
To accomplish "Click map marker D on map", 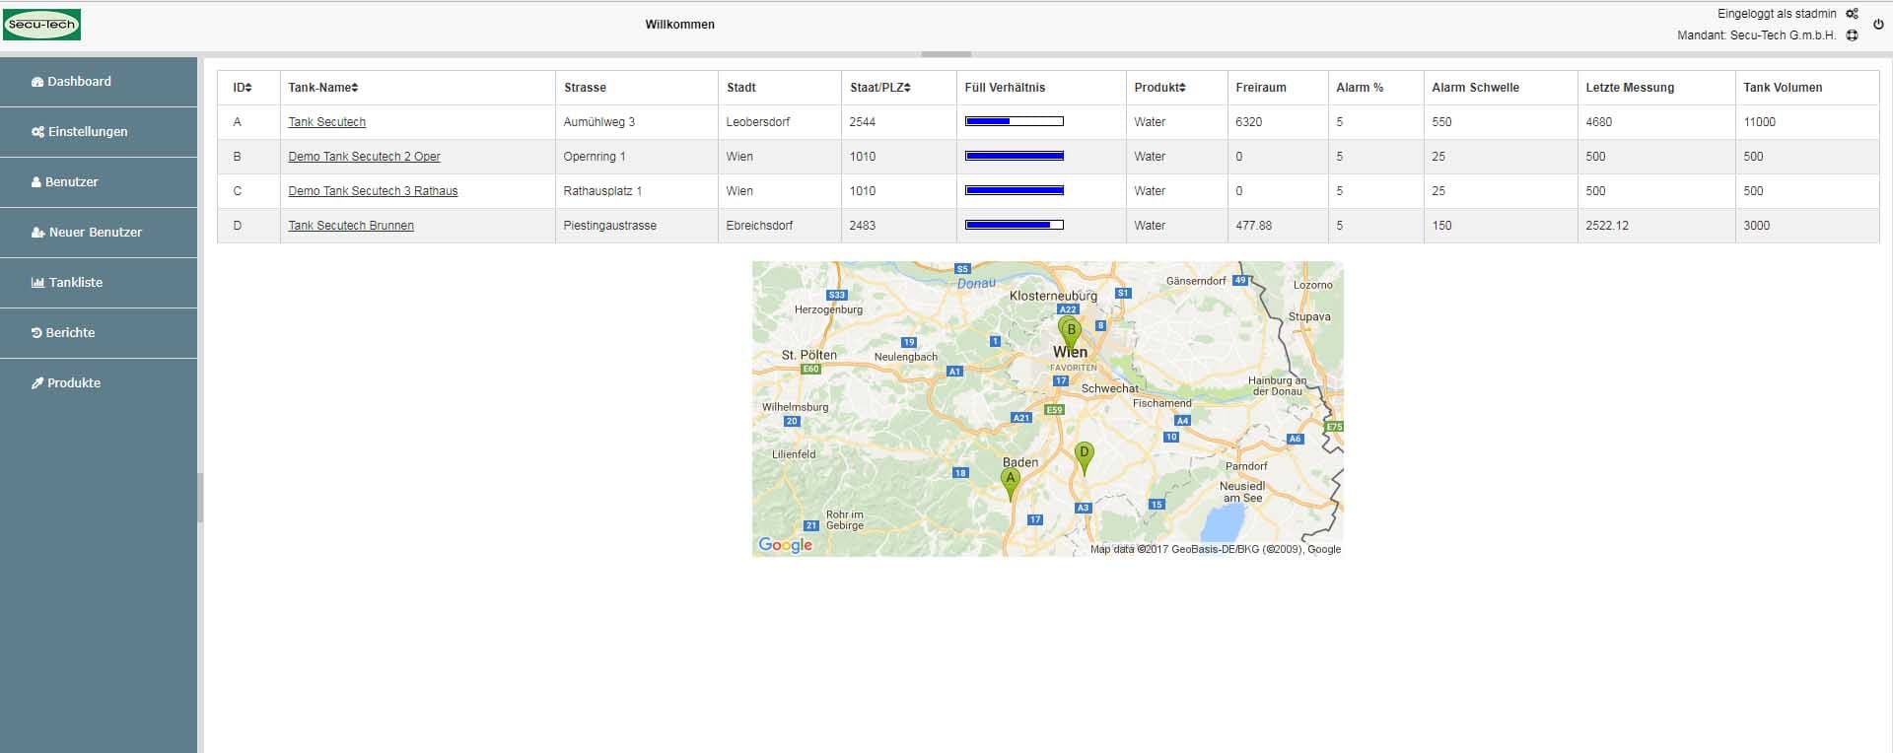I will (1085, 456).
